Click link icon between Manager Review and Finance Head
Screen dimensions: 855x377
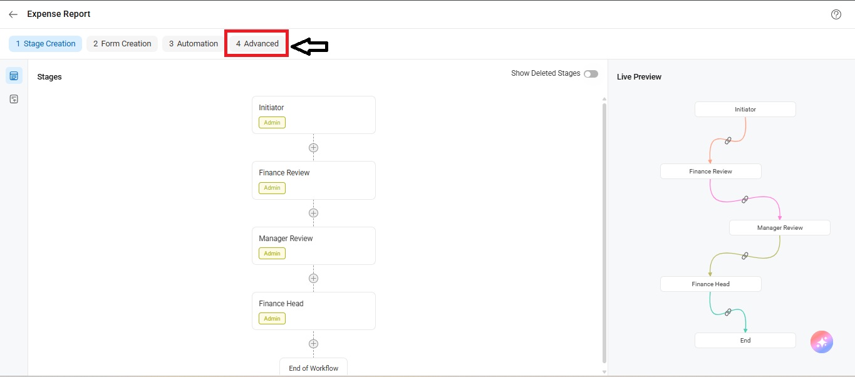(745, 256)
